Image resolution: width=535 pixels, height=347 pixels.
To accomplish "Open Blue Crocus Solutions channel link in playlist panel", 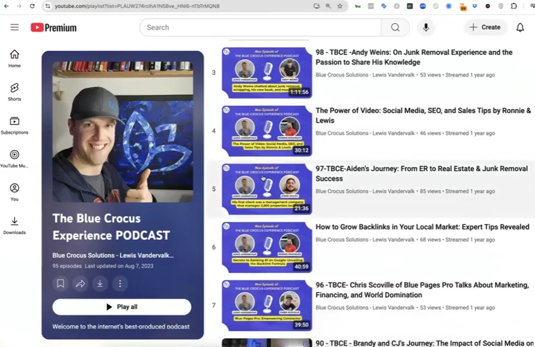I will pos(113,255).
